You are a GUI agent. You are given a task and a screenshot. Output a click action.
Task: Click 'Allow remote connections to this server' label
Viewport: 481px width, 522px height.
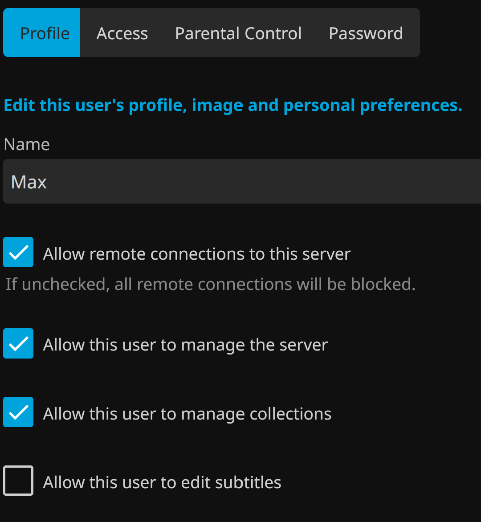click(197, 254)
